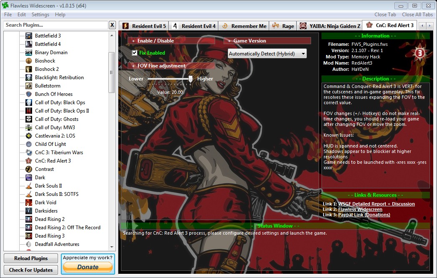The height and width of the screenshot is (278, 437).
Task: Switch to the YAIBA: Ninja Gaiden Z tab
Action: click(x=330, y=26)
